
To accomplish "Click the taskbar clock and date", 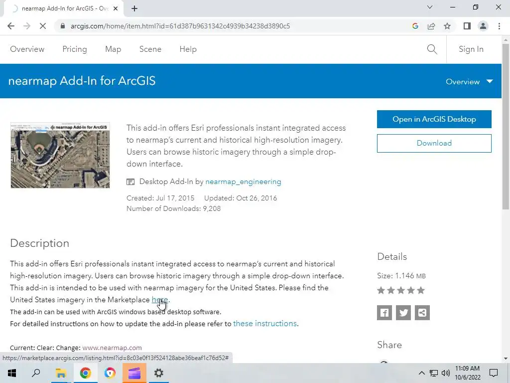I will pos(467,373).
